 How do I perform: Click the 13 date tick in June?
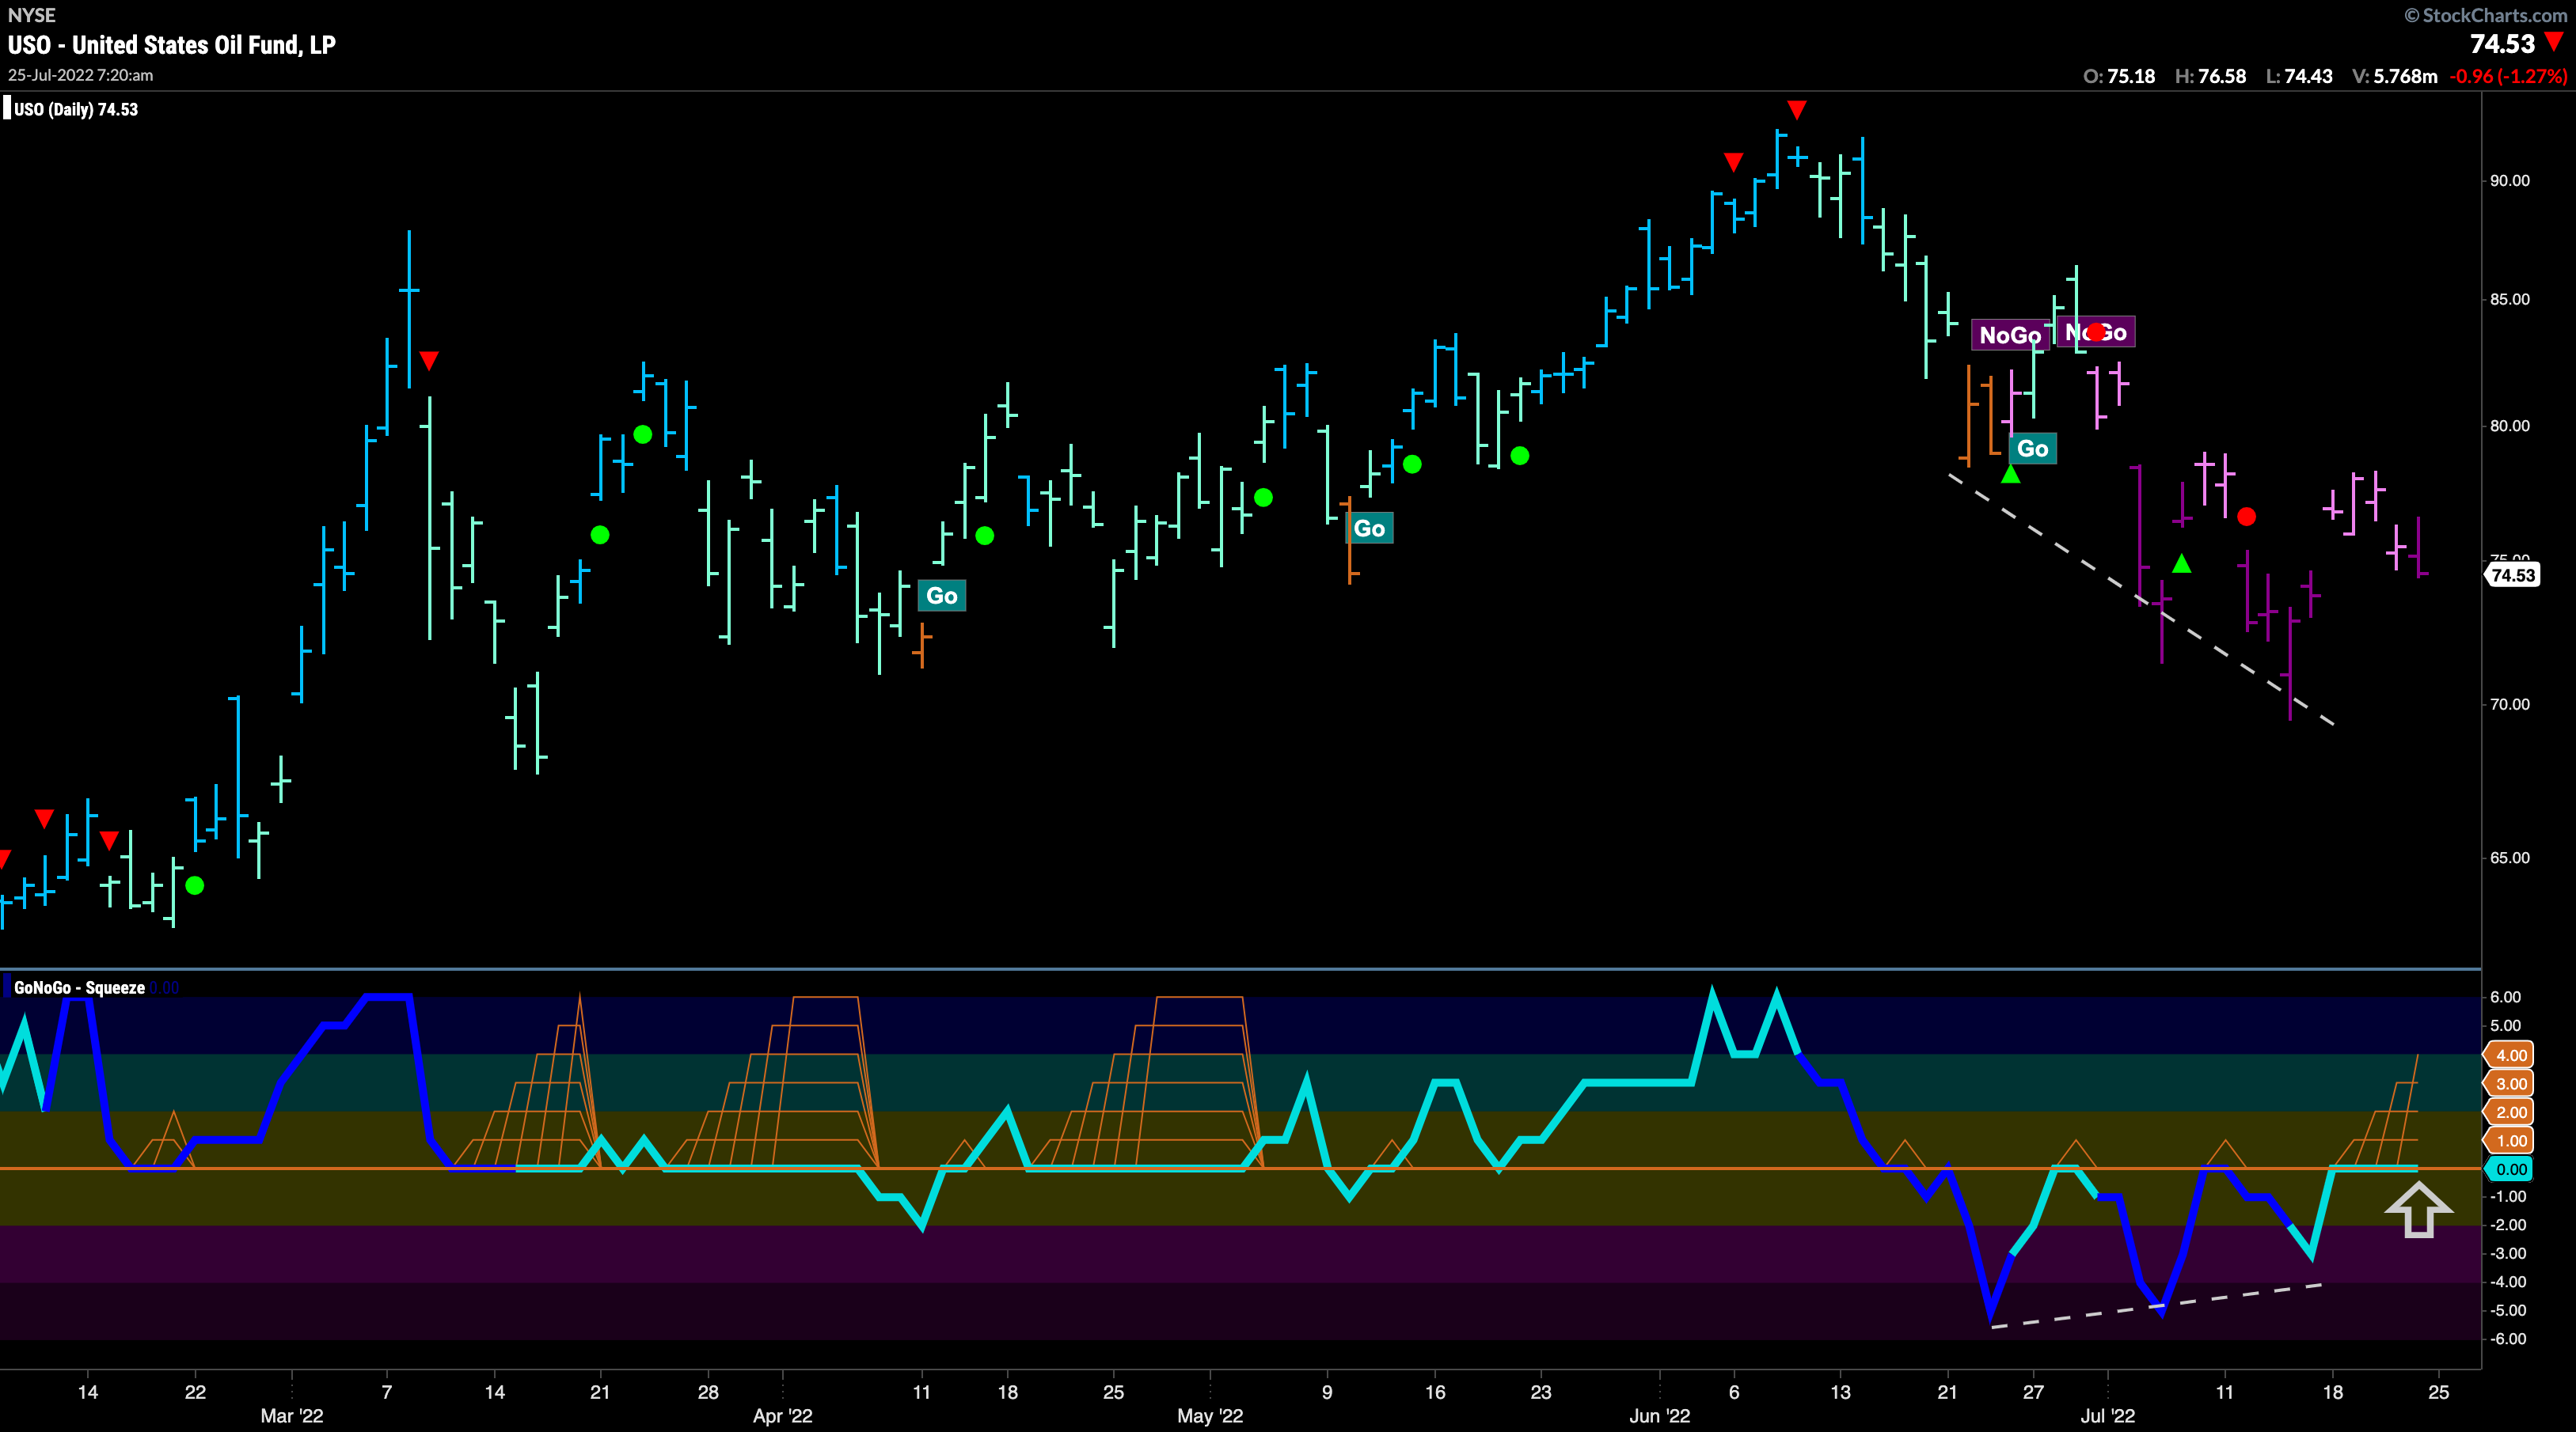pos(1840,1392)
